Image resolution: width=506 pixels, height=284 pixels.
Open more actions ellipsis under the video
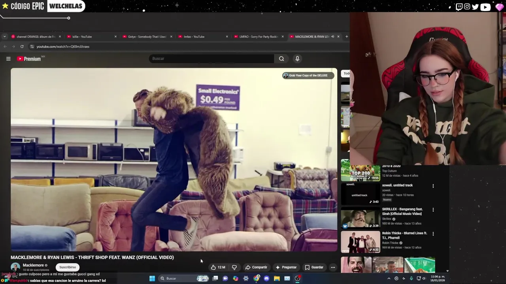(333, 267)
